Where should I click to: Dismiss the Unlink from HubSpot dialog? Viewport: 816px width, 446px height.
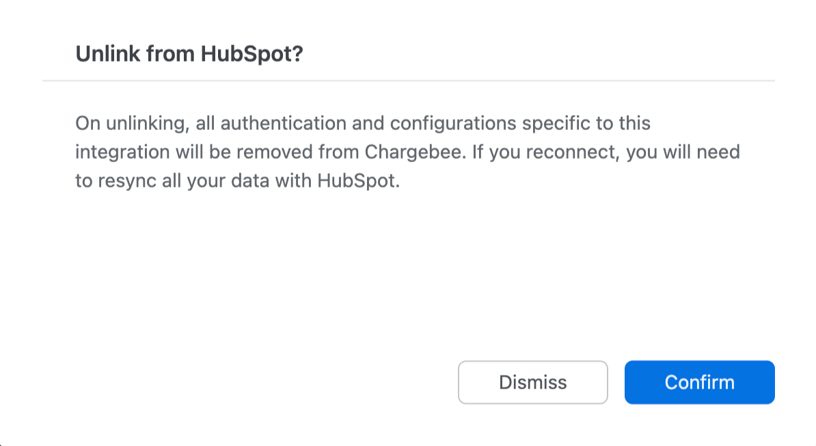tap(532, 382)
